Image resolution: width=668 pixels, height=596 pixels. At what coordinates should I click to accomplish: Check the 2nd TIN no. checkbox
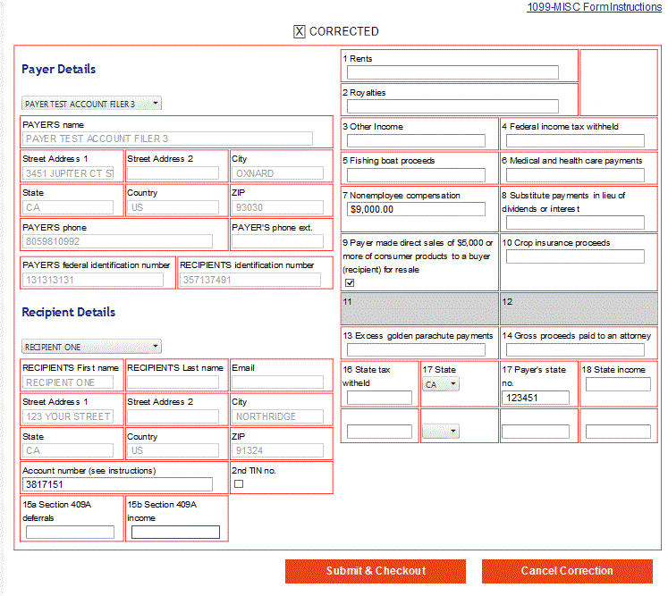click(239, 483)
